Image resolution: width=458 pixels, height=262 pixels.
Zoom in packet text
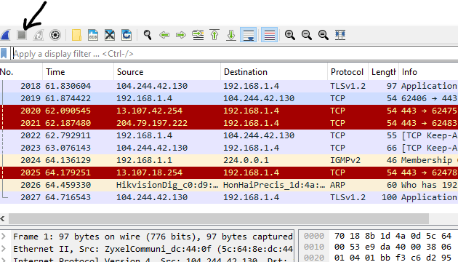(x=290, y=35)
